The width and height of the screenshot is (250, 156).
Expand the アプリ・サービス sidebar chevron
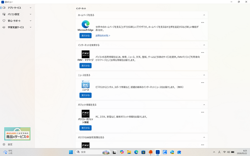(30, 7)
